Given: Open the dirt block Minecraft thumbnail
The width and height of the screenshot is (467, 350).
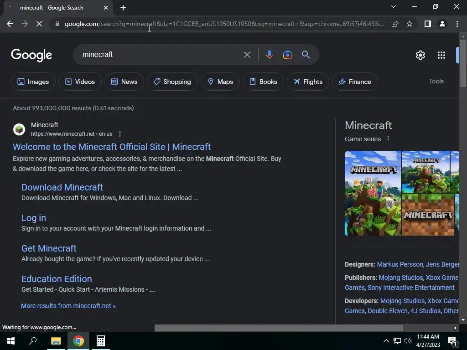Looking at the screenshot, I should 428,215.
